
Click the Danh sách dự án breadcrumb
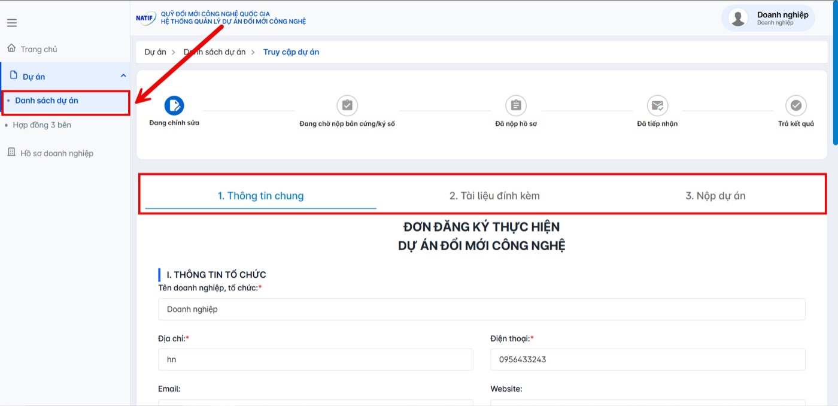coord(214,52)
